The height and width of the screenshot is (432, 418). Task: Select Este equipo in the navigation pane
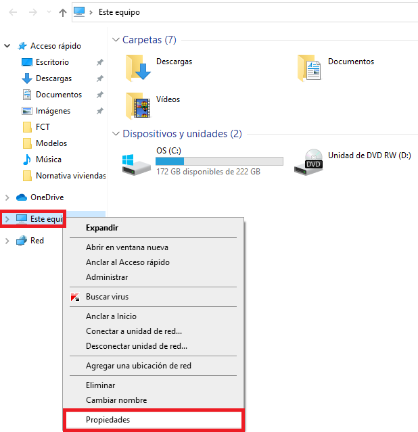click(x=47, y=219)
